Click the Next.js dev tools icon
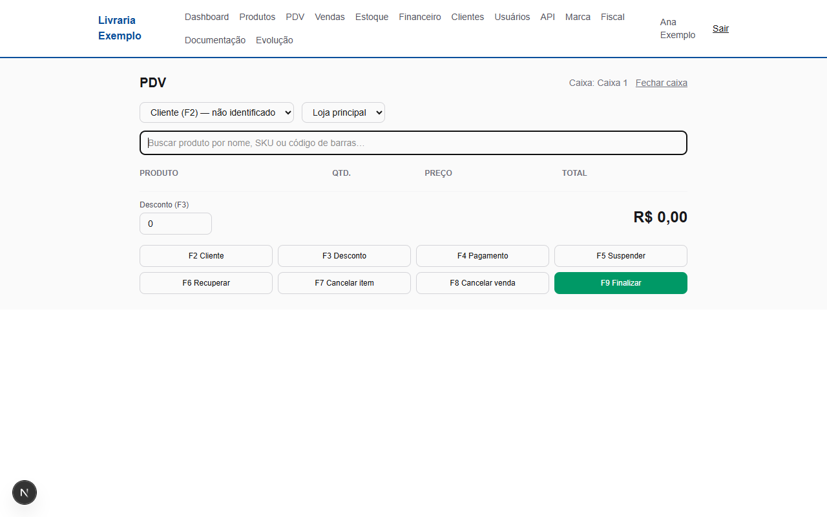The height and width of the screenshot is (517, 827). tap(25, 492)
